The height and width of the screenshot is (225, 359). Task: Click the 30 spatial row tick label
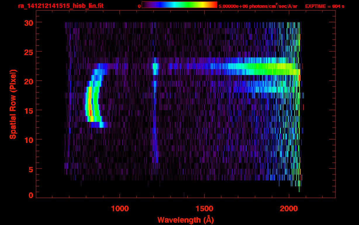pos(28,23)
